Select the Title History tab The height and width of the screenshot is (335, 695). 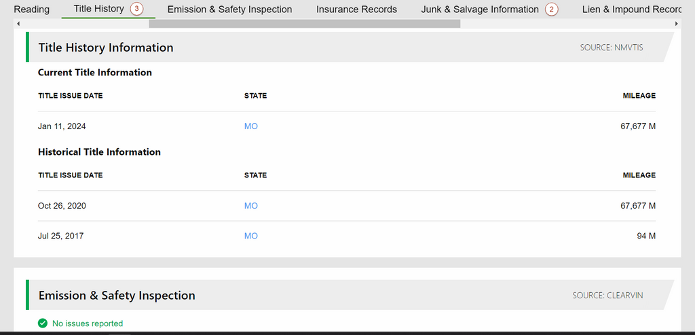[x=99, y=9]
